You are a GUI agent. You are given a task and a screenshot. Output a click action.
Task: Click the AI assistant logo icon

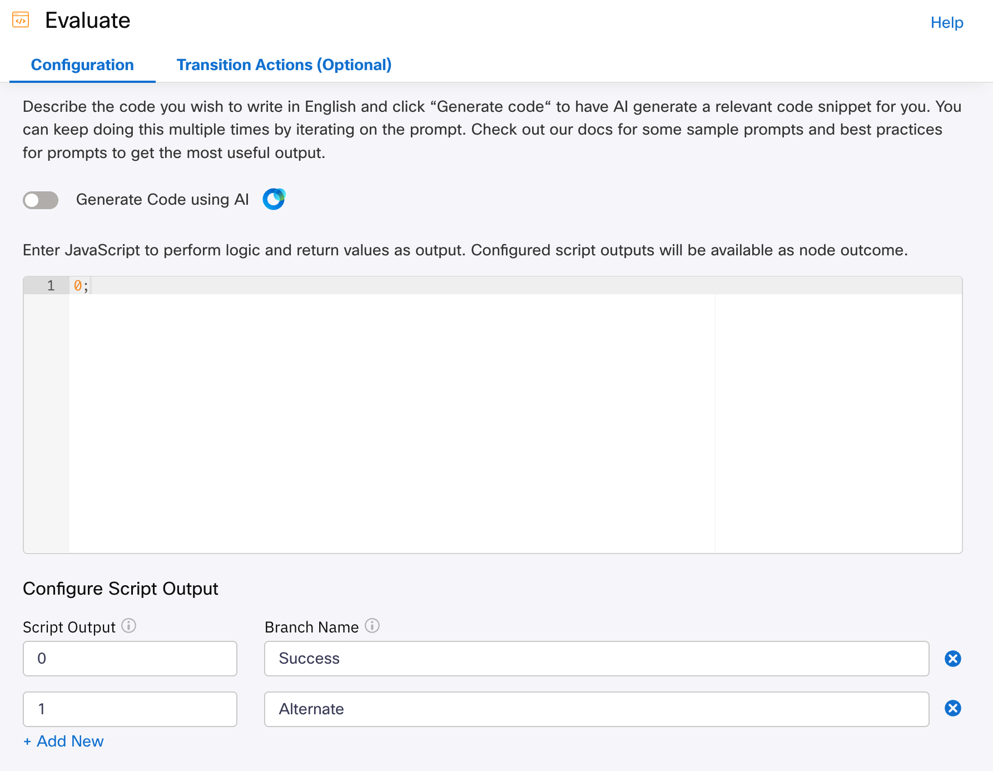(274, 199)
